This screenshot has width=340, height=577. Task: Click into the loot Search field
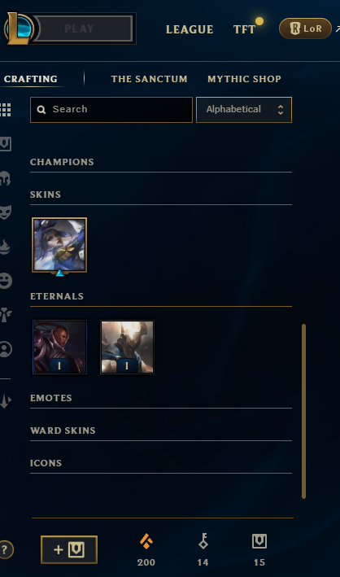111,110
